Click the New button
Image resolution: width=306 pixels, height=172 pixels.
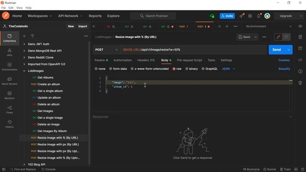(x=71, y=26)
